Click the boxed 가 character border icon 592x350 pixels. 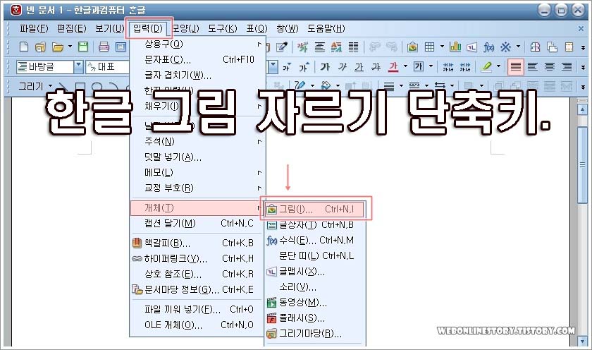pyautogui.click(x=419, y=66)
